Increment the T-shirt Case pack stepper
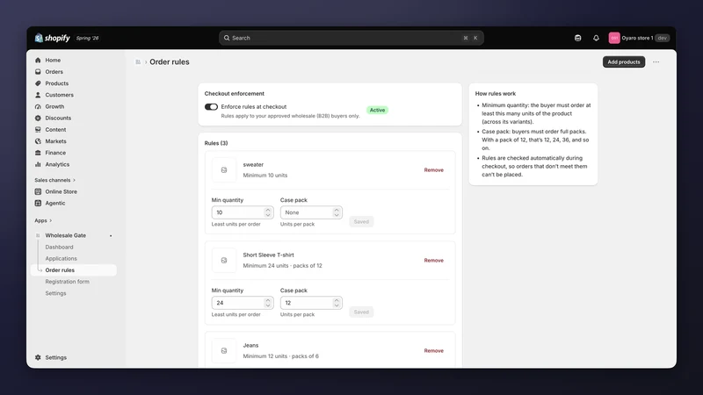 [337, 300]
